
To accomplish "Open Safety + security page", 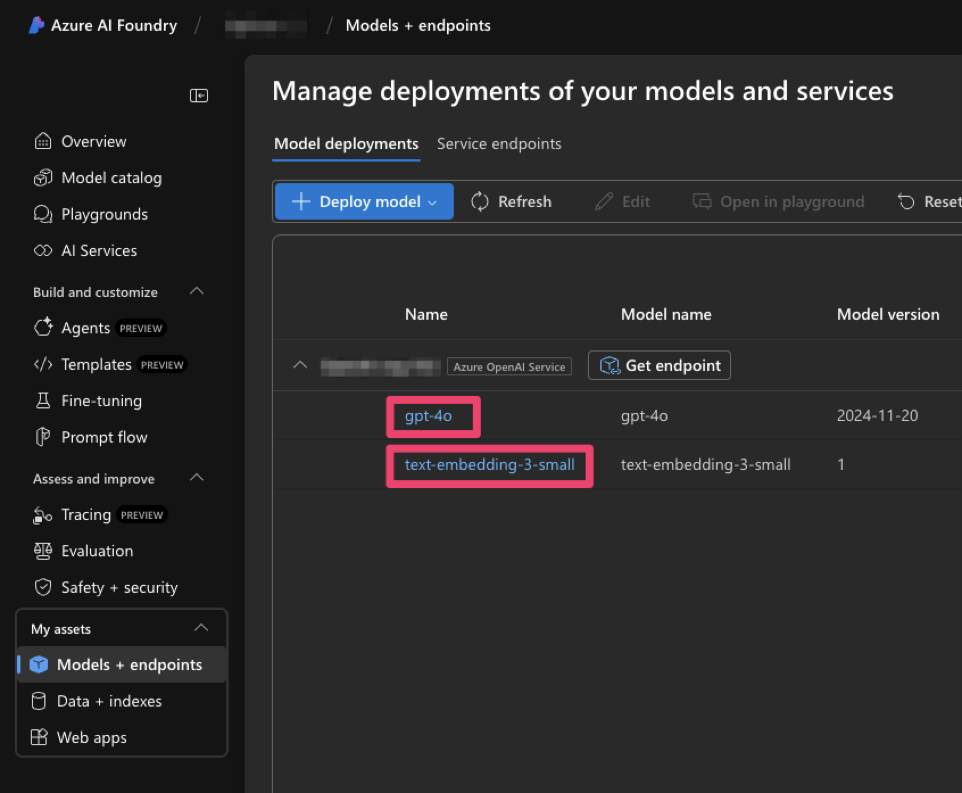I will click(x=119, y=588).
